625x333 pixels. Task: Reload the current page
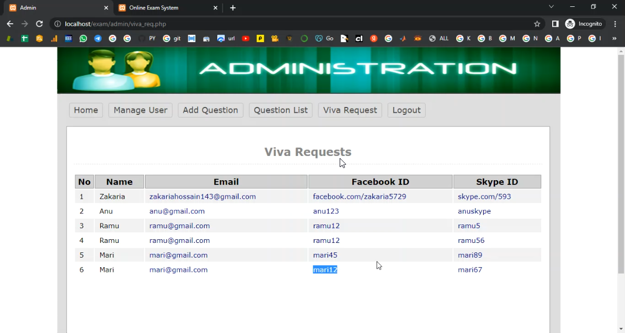tap(39, 24)
